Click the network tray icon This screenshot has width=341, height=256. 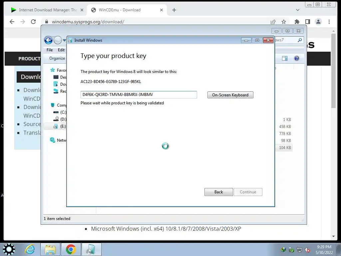pyautogui.click(x=299, y=250)
